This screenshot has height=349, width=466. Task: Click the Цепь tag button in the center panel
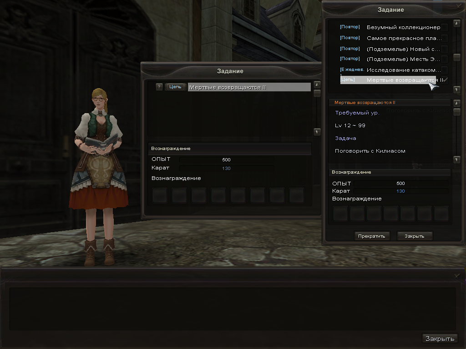pos(175,87)
